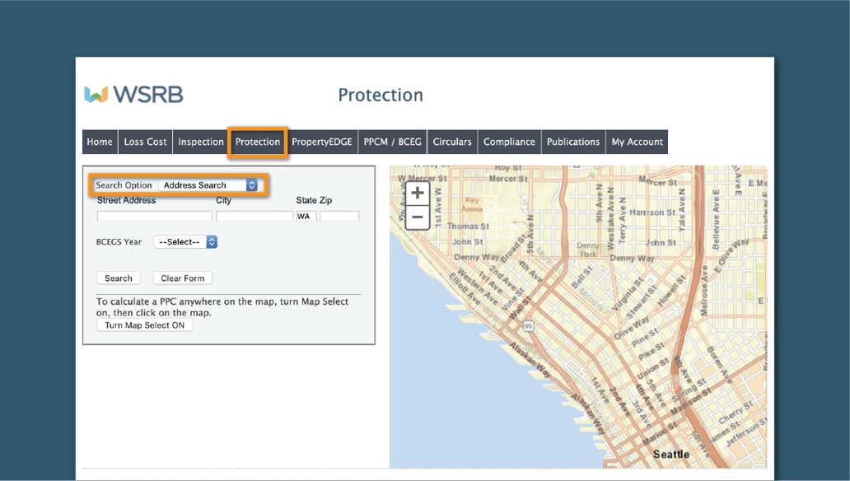The height and width of the screenshot is (481, 850).
Task: Clear the form fields
Action: (182, 278)
